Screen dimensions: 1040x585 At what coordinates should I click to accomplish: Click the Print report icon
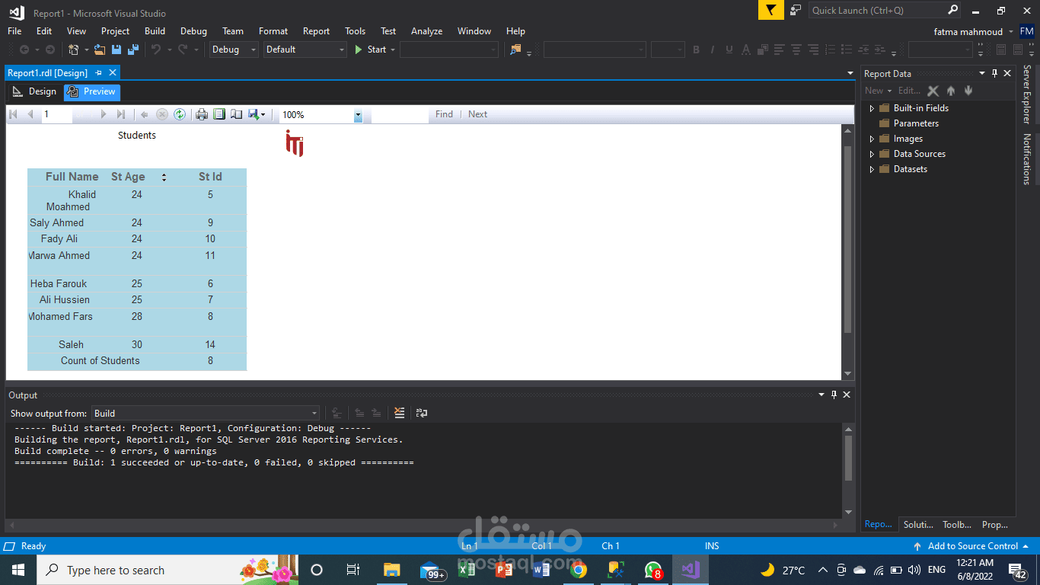point(202,114)
